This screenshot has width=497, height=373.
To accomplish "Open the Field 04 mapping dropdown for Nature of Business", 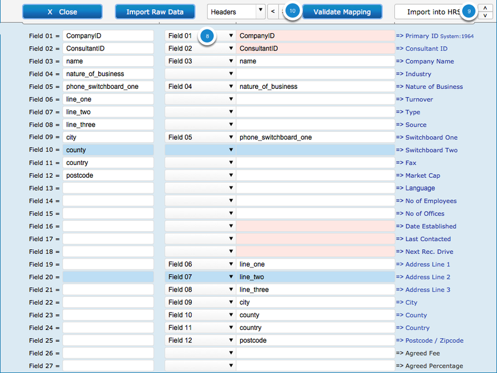I will [201, 87].
